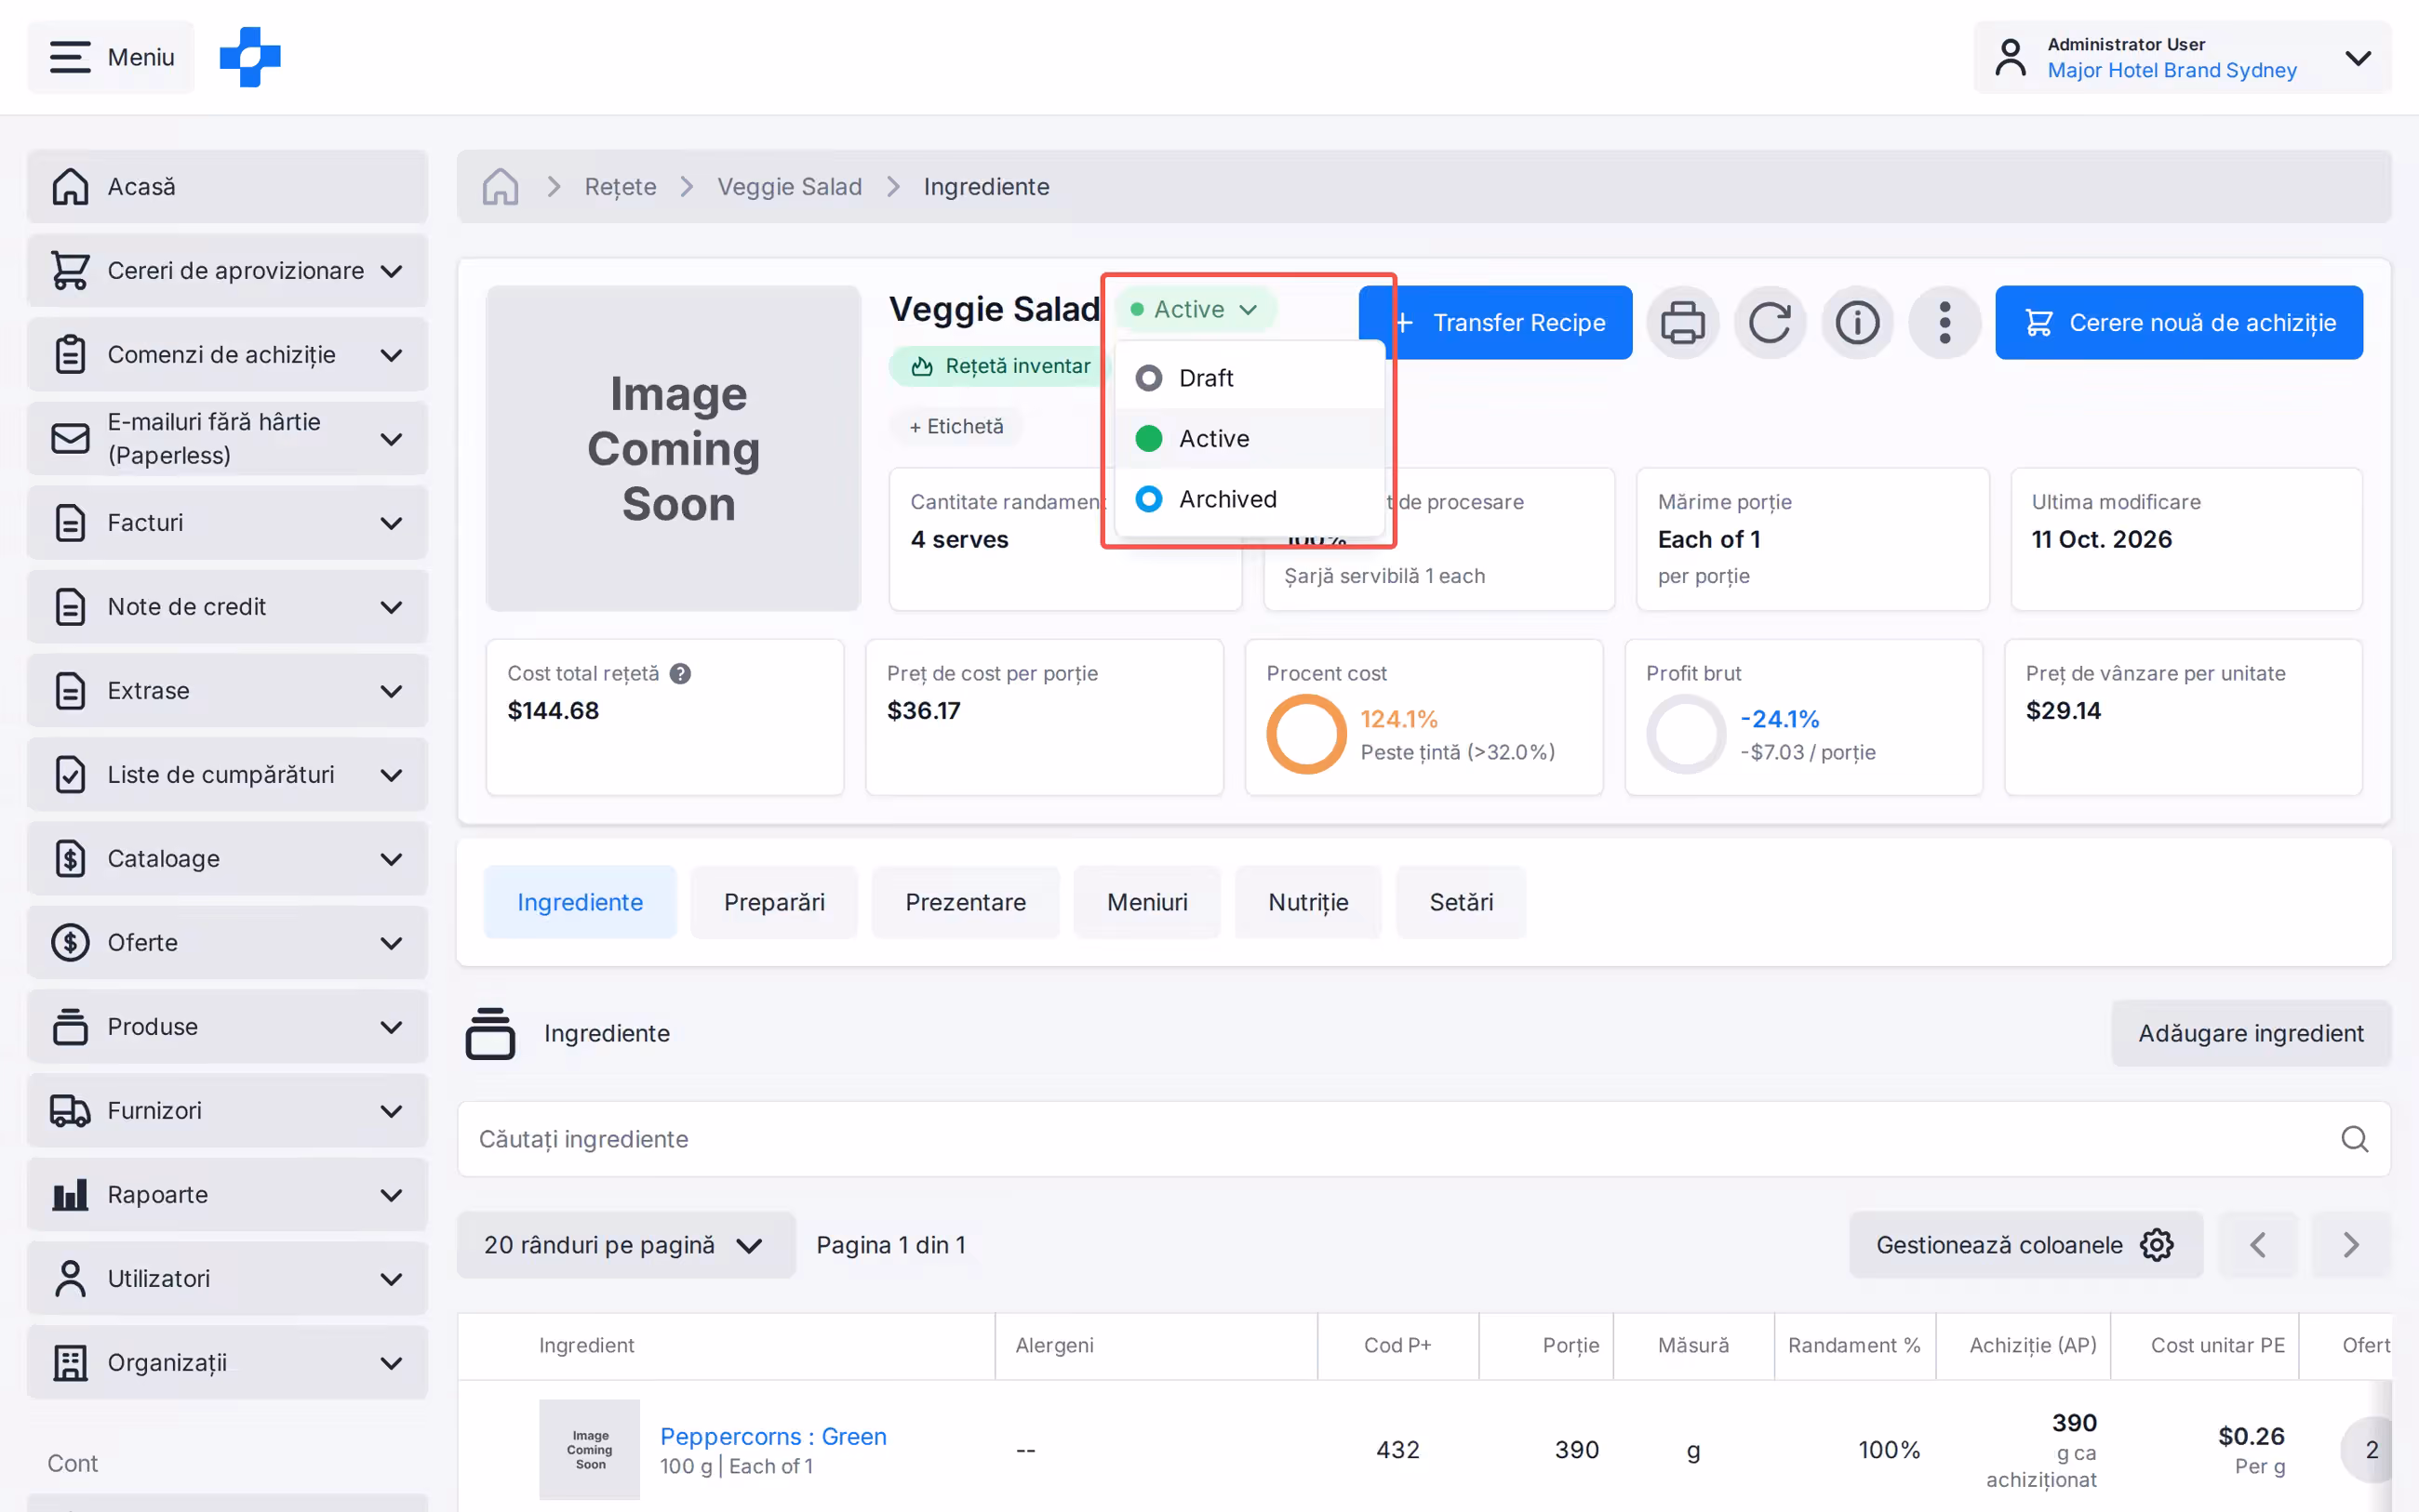Image resolution: width=2419 pixels, height=1512 pixels.
Task: Click the search magnifier in ingredient search
Action: (2354, 1139)
